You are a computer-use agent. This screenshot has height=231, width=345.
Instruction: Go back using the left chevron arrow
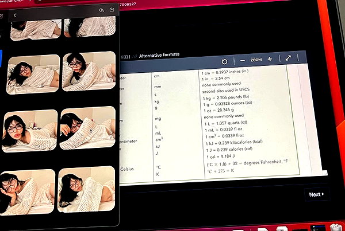pyautogui.click(x=15, y=15)
